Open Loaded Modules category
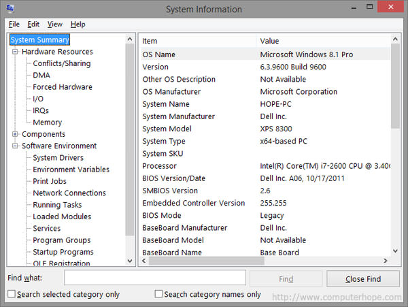This screenshot has height=307, width=408. coord(62,216)
